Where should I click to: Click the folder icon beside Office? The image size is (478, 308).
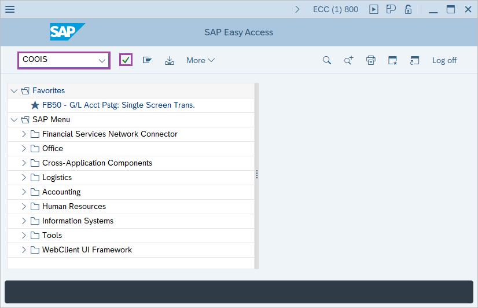35,149
